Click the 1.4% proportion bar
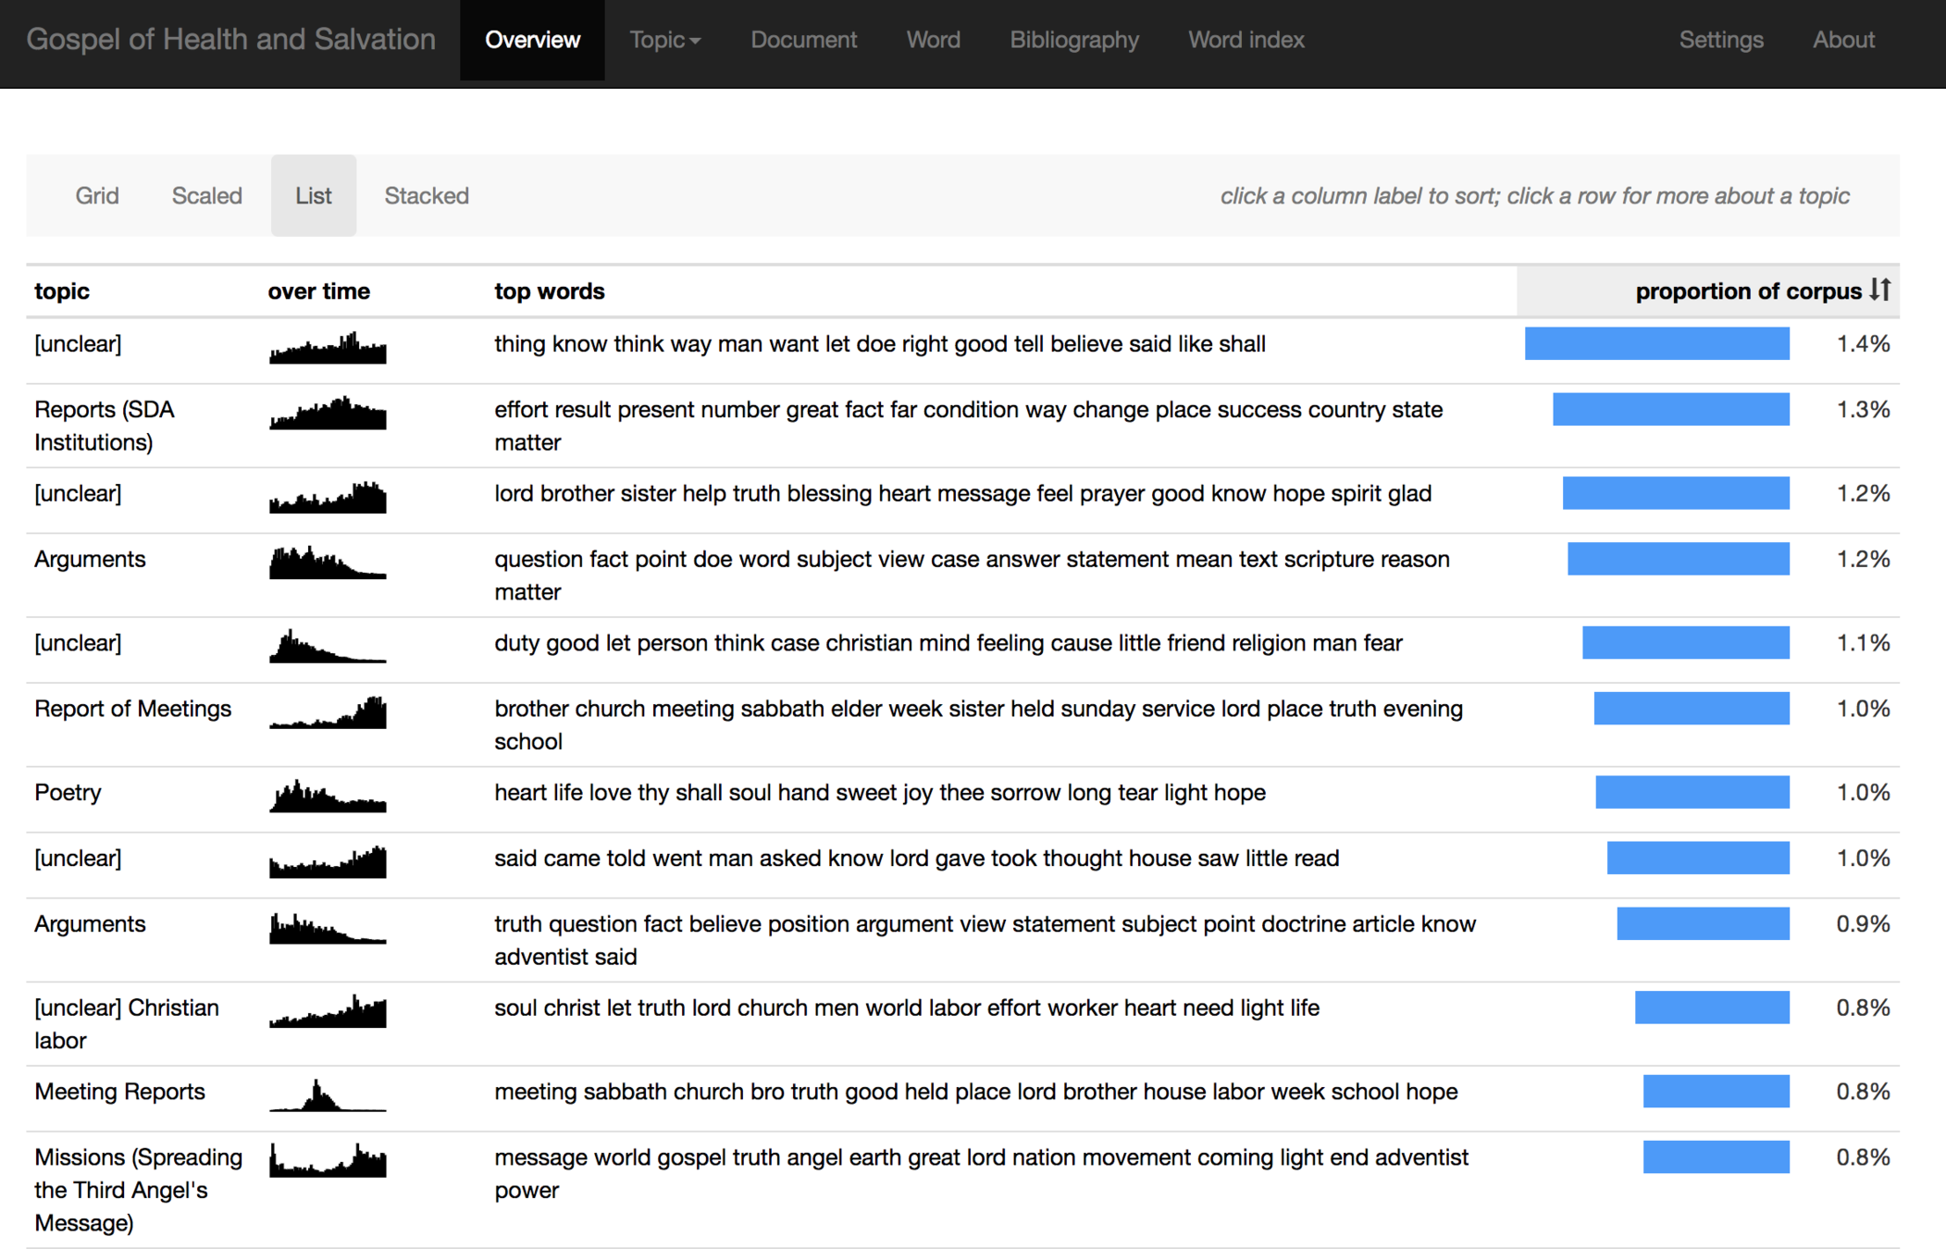Image resolution: width=1946 pixels, height=1249 pixels. (1656, 343)
